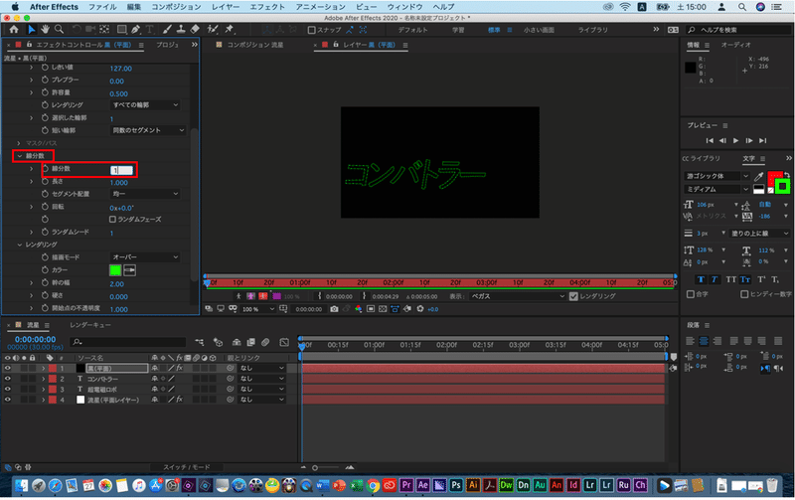Select the Zoom magnifier tool

pos(59,30)
